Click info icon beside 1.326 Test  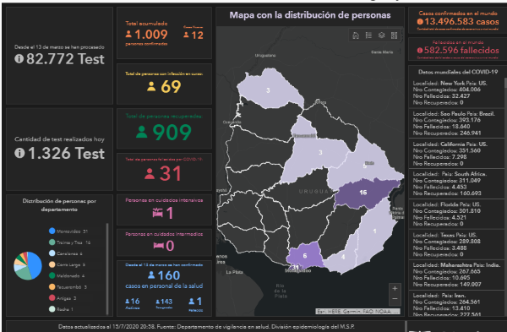coord(19,153)
